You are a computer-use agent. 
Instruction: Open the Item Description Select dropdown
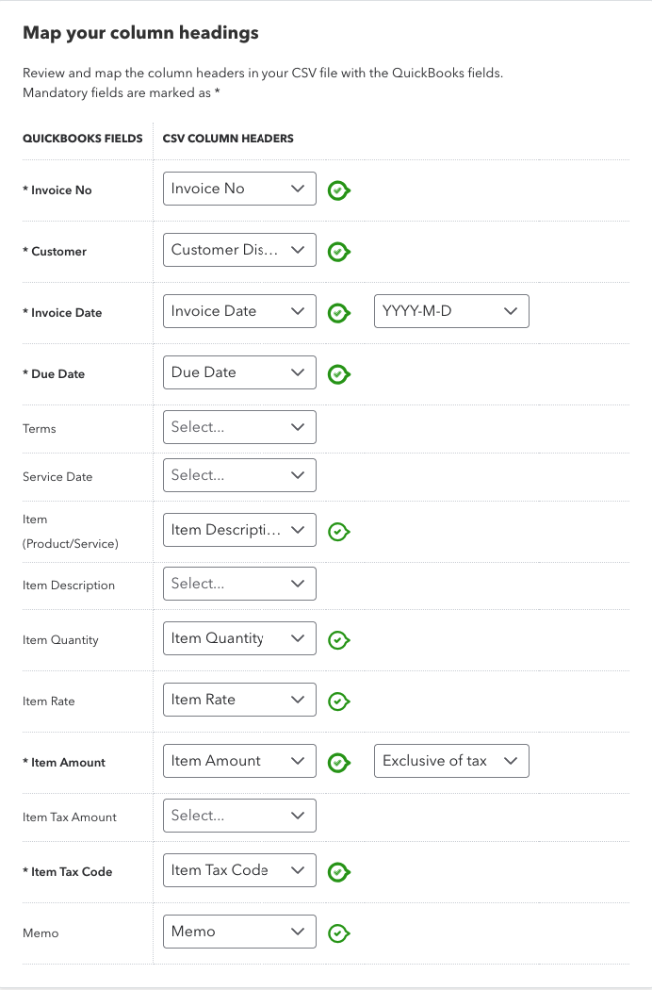pyautogui.click(x=239, y=584)
